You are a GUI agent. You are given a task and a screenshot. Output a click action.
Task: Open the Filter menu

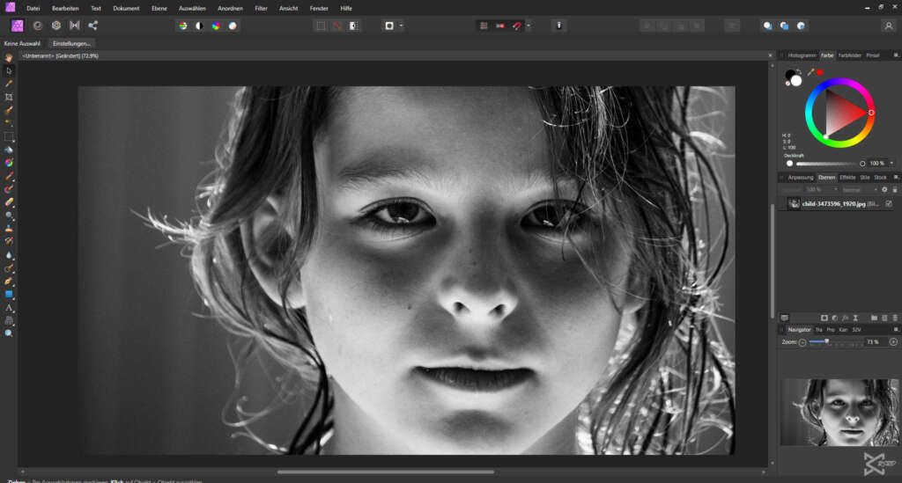coord(261,8)
